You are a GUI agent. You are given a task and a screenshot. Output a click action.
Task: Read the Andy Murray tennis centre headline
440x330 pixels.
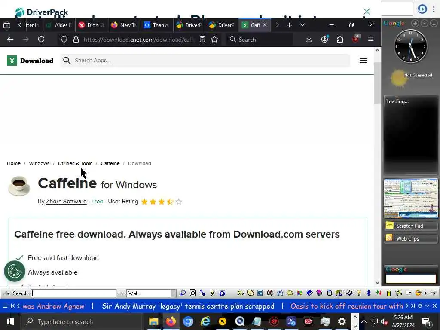click(188, 306)
